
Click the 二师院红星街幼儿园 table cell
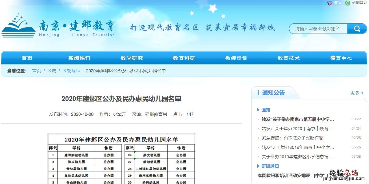152,169
